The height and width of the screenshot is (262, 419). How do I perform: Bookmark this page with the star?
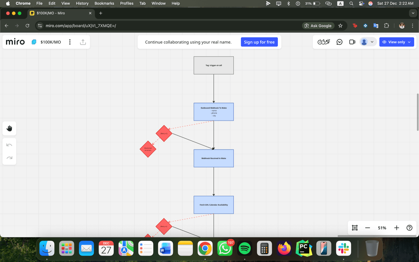pyautogui.click(x=340, y=26)
